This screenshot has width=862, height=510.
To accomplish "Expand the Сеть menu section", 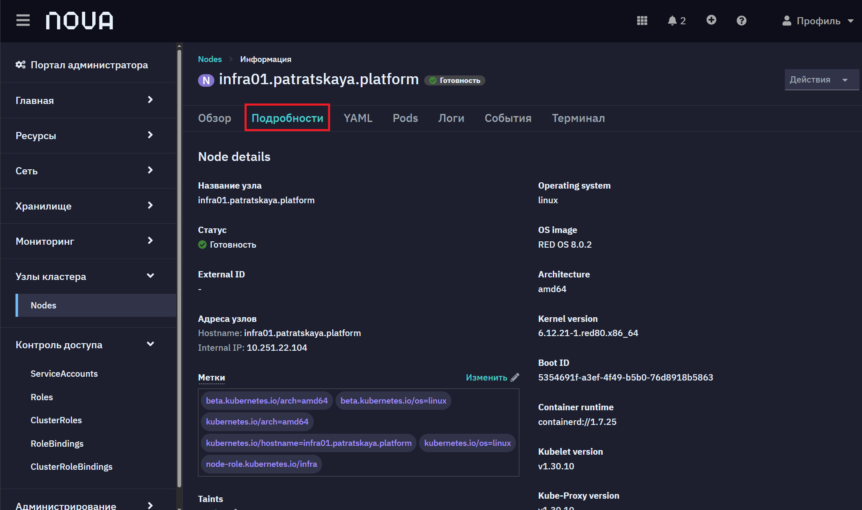I will coord(88,171).
